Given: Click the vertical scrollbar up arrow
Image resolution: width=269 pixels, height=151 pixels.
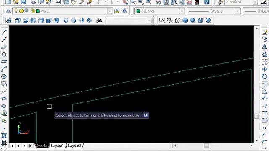Looking at the screenshot, I should (257, 29).
